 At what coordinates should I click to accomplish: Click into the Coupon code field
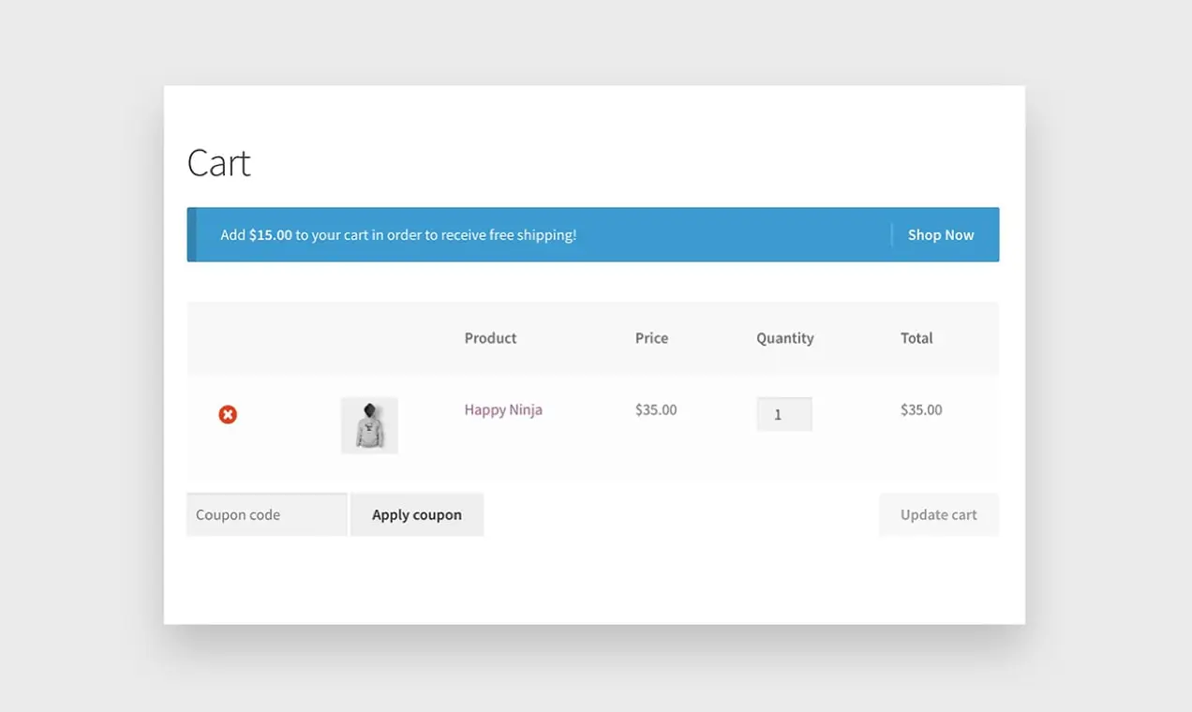click(x=266, y=514)
